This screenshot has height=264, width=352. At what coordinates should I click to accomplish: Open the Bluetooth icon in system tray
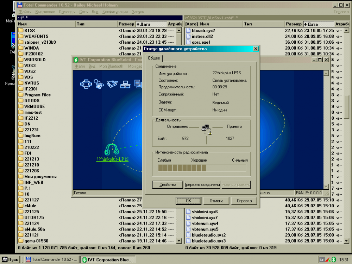click(x=333, y=259)
